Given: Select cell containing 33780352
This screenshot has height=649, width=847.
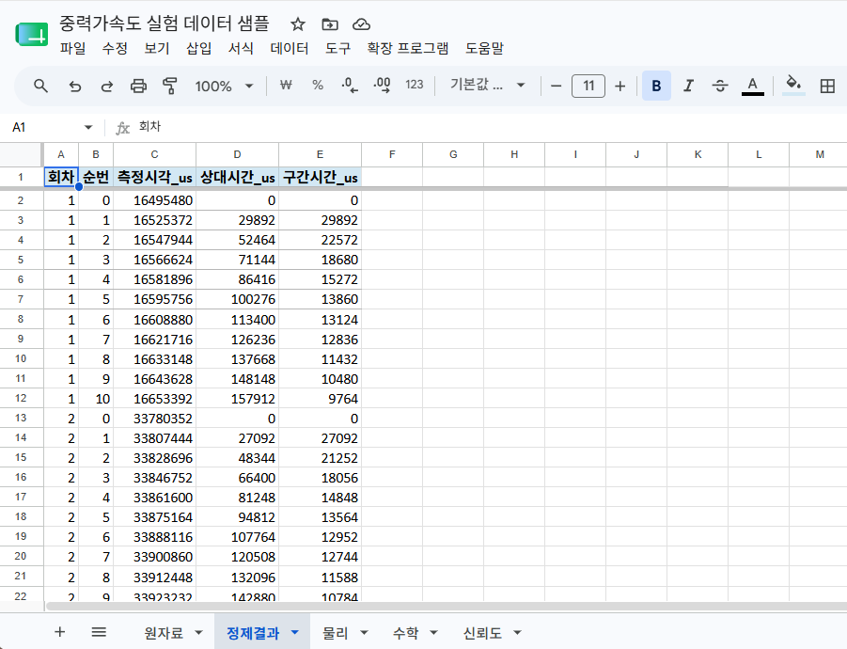Looking at the screenshot, I should coord(154,419).
